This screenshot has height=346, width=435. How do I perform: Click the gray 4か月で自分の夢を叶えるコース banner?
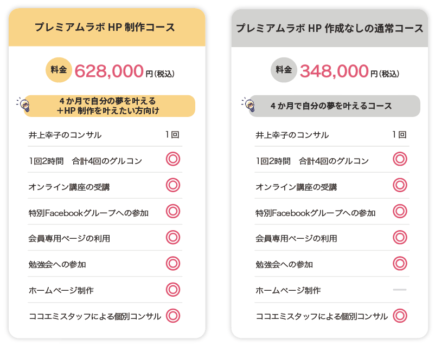pyautogui.click(x=334, y=106)
